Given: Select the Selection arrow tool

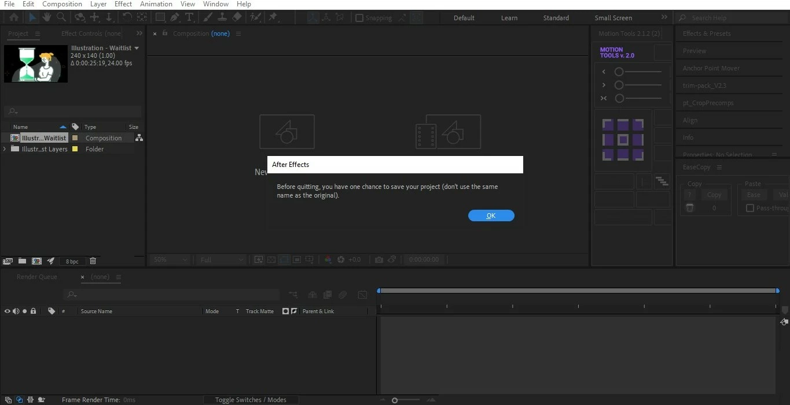Looking at the screenshot, I should pos(32,17).
